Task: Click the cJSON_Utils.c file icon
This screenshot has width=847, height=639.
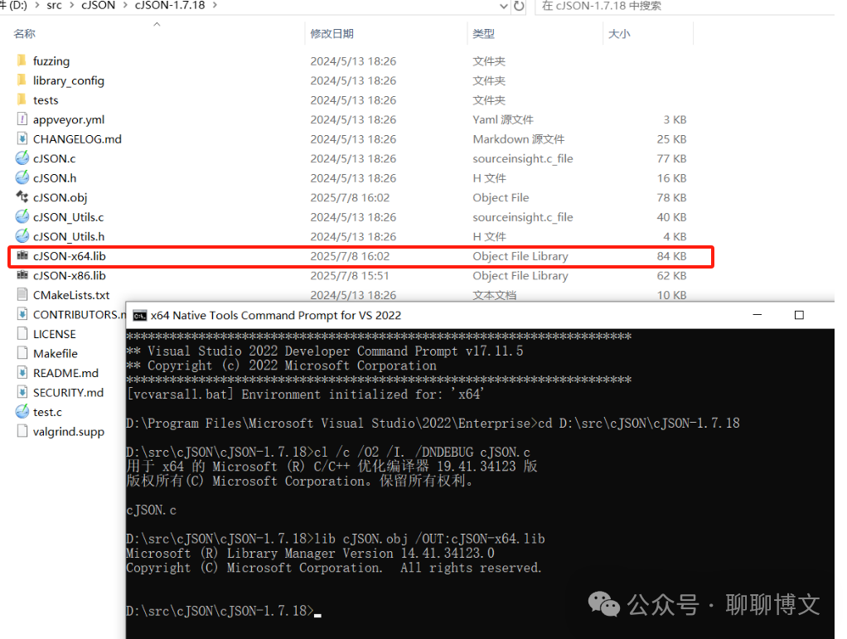Action: coord(22,216)
